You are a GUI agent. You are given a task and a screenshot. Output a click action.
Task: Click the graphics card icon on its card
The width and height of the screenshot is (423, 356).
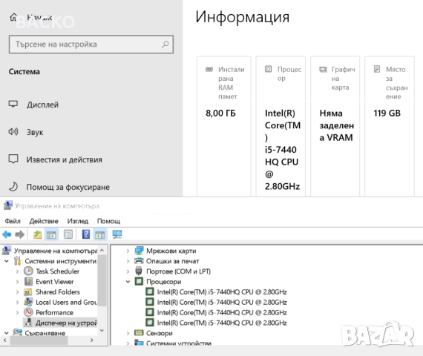click(323, 69)
